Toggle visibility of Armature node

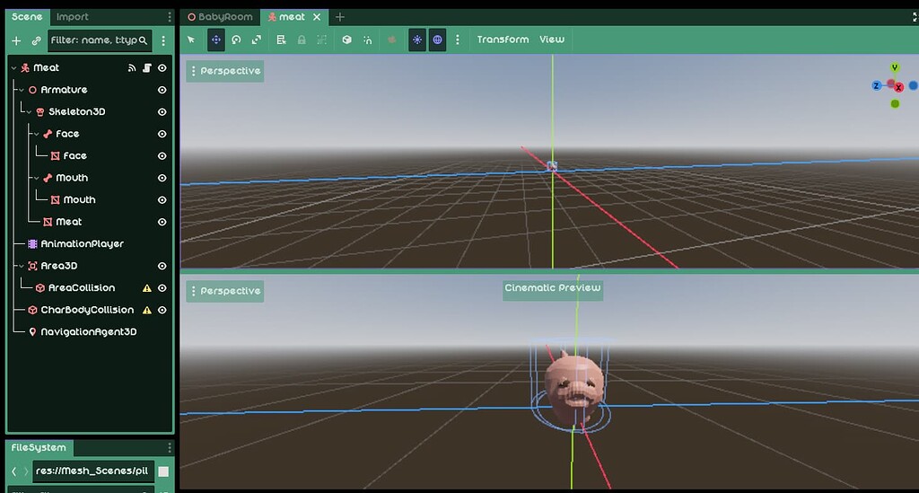[x=162, y=90]
